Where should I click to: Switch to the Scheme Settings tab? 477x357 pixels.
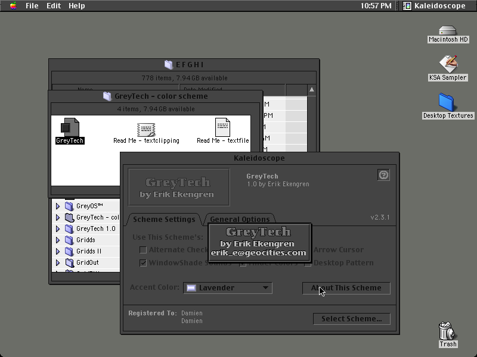[x=164, y=219]
